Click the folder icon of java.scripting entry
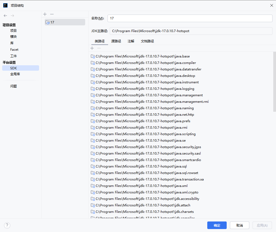The width and height of the screenshot is (276, 232). [93, 134]
